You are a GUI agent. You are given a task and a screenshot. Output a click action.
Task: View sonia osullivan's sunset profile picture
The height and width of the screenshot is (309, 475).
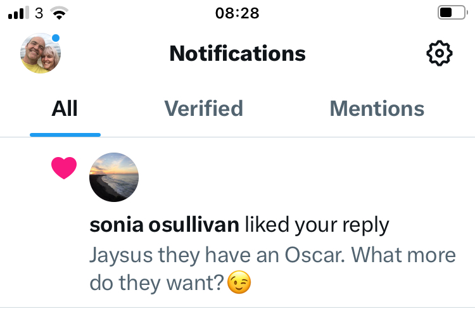point(114,177)
